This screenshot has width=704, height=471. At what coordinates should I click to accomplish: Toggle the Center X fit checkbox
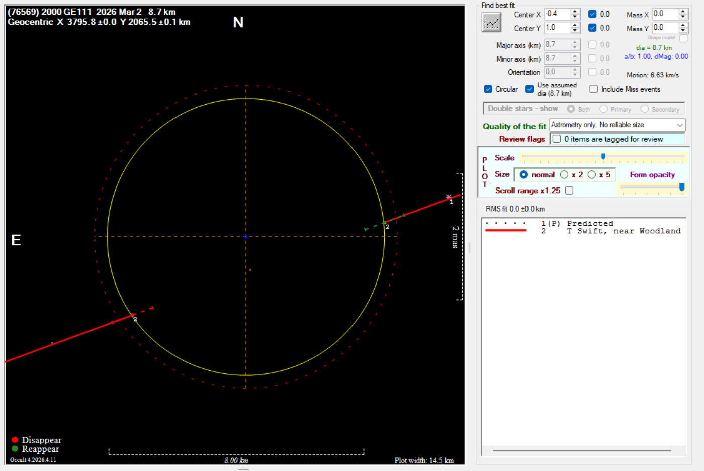(592, 14)
